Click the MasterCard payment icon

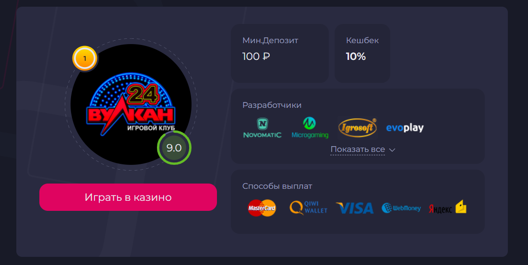[x=262, y=208]
